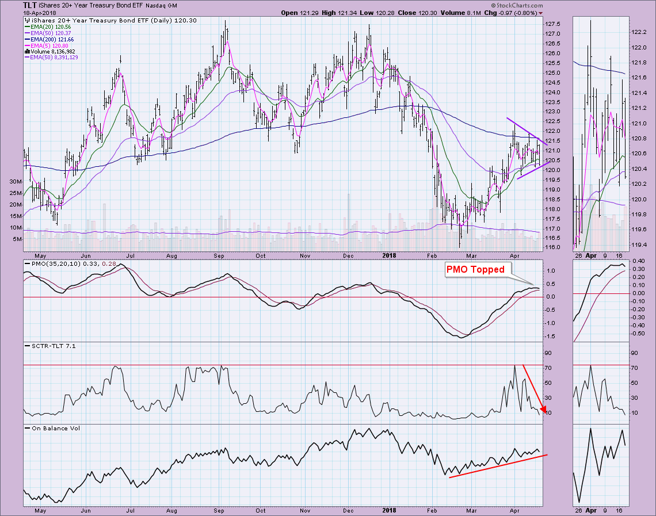This screenshot has height=516, width=656.
Task: Click the Chg -0.97 (-0.80%) value
Action: click(x=510, y=13)
